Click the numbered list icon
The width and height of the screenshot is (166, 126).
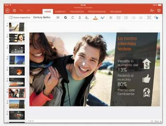click(126, 18)
